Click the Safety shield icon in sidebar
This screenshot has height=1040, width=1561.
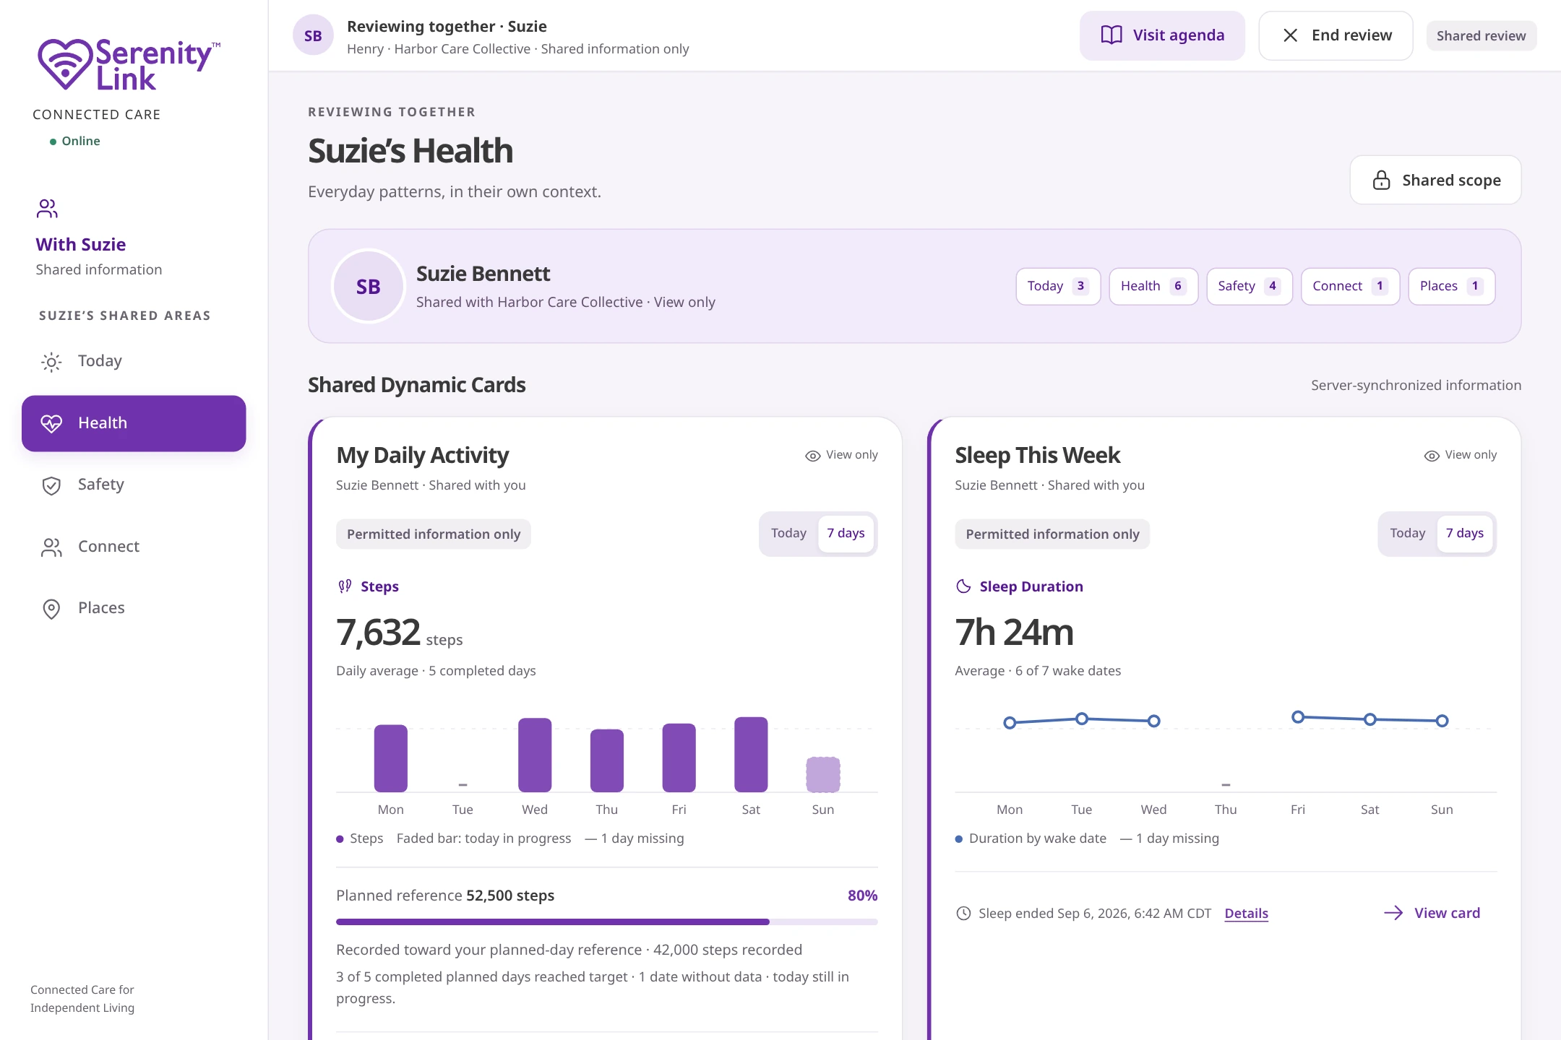[x=51, y=485]
